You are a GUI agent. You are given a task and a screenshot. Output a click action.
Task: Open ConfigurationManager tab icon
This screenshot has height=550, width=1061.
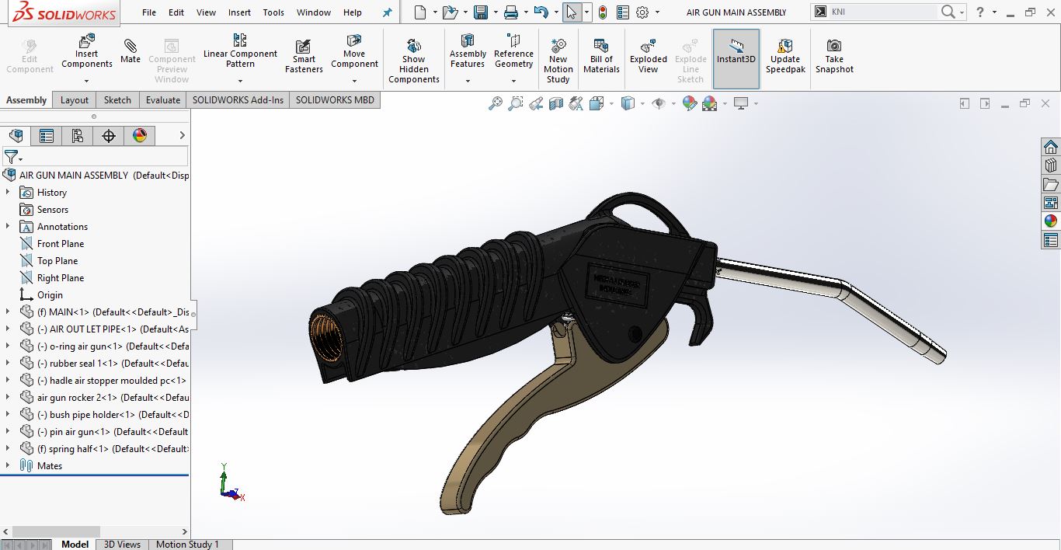click(x=78, y=136)
